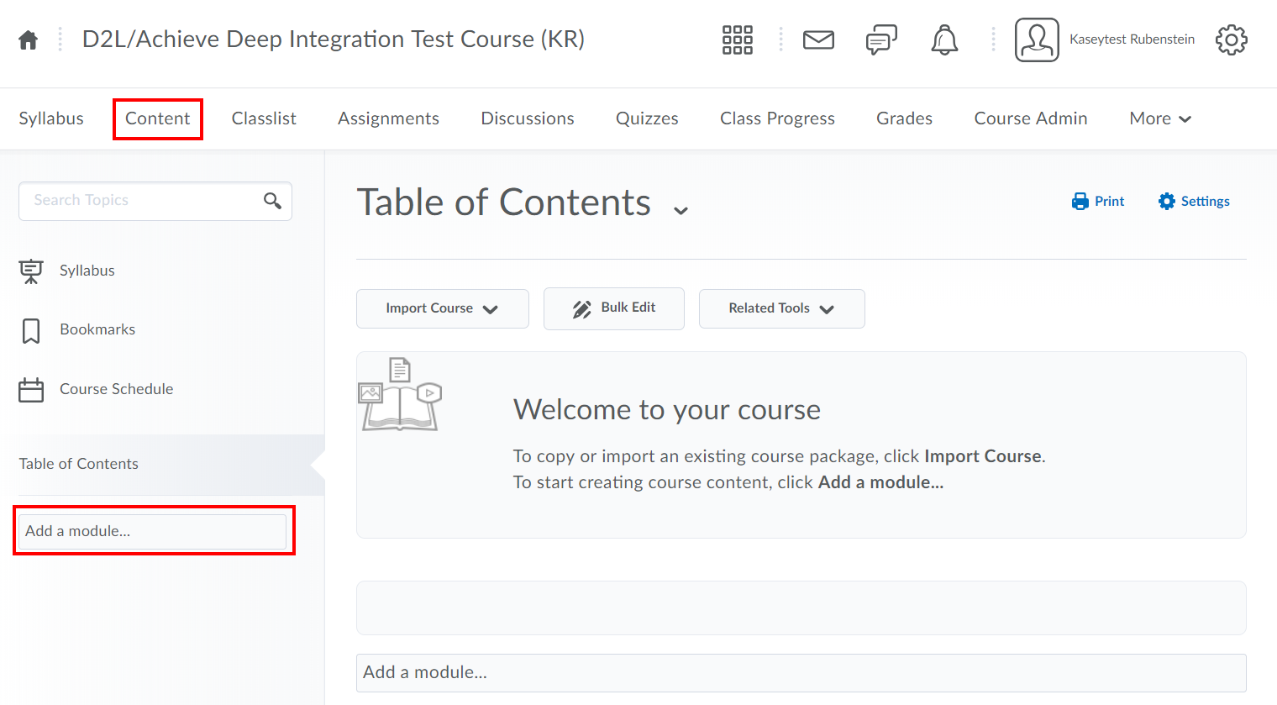This screenshot has width=1277, height=705.
Task: Open the Table of Contents actions chevron
Action: [x=681, y=208]
